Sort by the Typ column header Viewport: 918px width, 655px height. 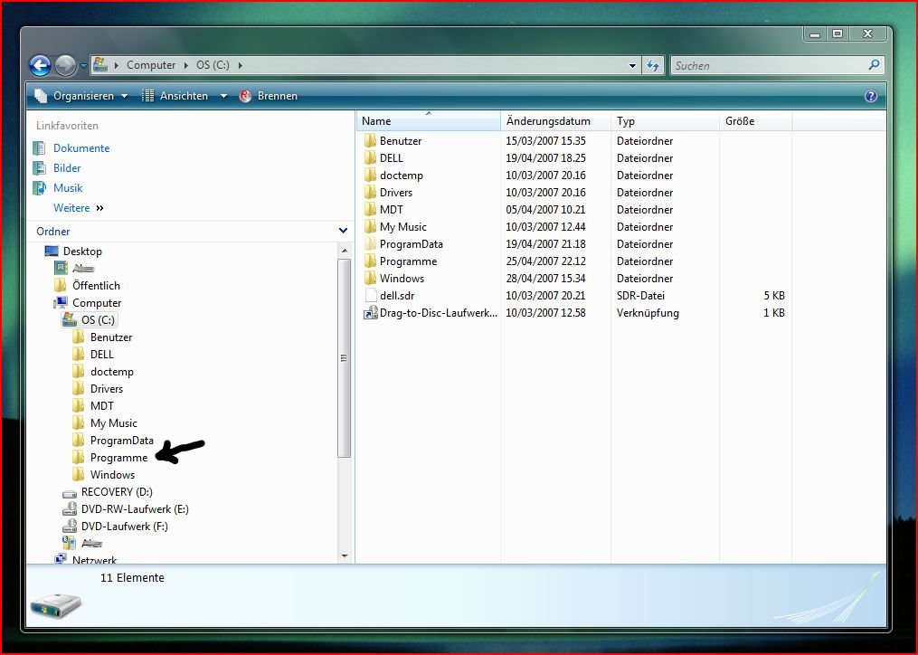[665, 121]
